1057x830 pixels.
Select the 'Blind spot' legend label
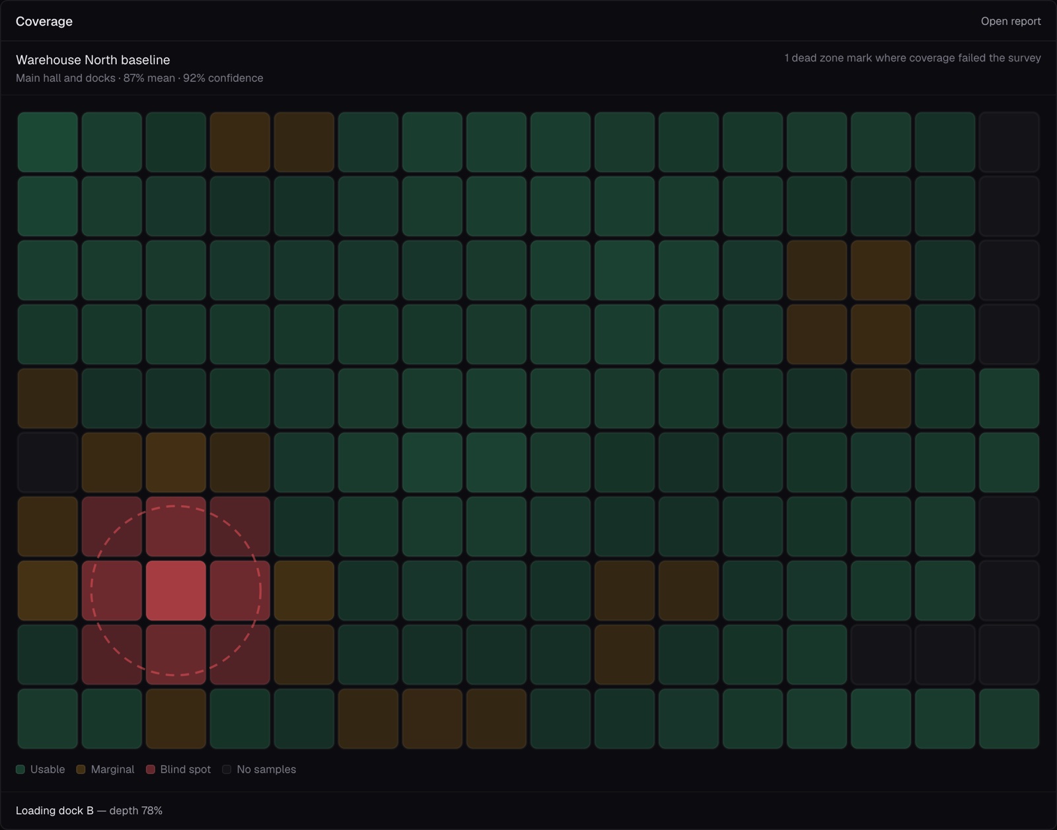click(186, 769)
